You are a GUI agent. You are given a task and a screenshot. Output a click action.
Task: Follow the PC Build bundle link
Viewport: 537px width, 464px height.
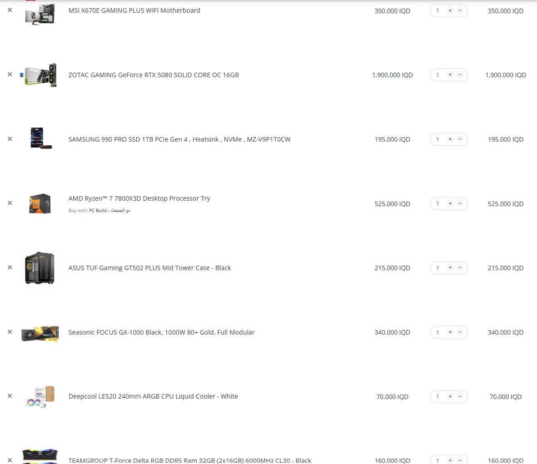pos(109,211)
